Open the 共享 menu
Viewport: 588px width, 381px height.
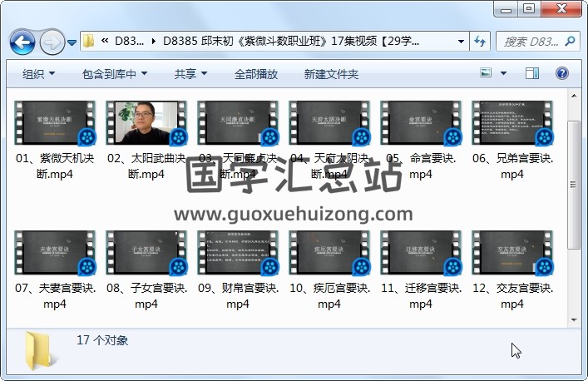coord(190,74)
